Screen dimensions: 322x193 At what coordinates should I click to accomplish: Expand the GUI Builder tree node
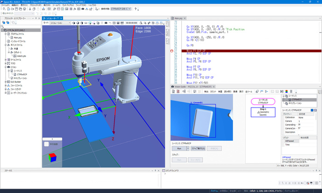(x=6, y=82)
